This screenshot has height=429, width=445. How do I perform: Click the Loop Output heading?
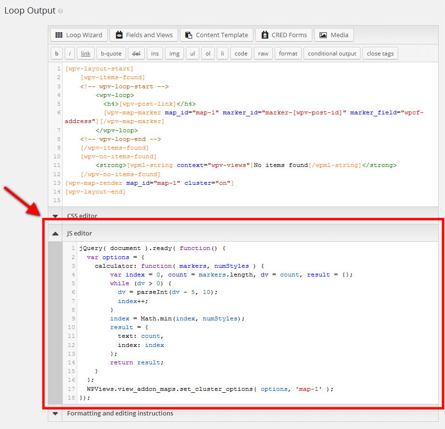pyautogui.click(x=30, y=11)
